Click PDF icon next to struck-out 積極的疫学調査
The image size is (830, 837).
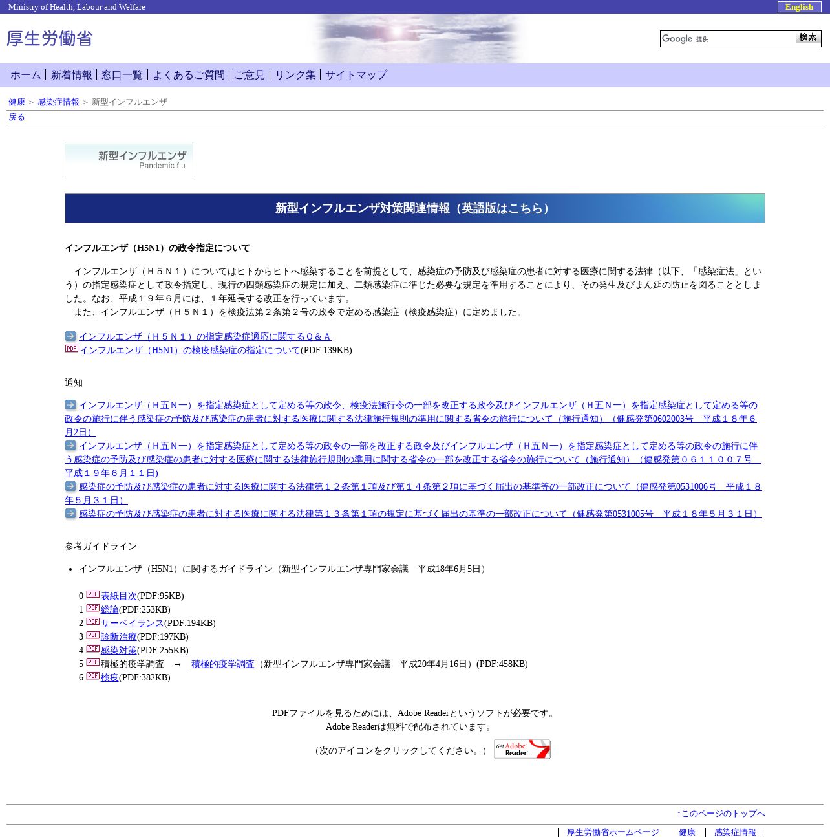[93, 662]
